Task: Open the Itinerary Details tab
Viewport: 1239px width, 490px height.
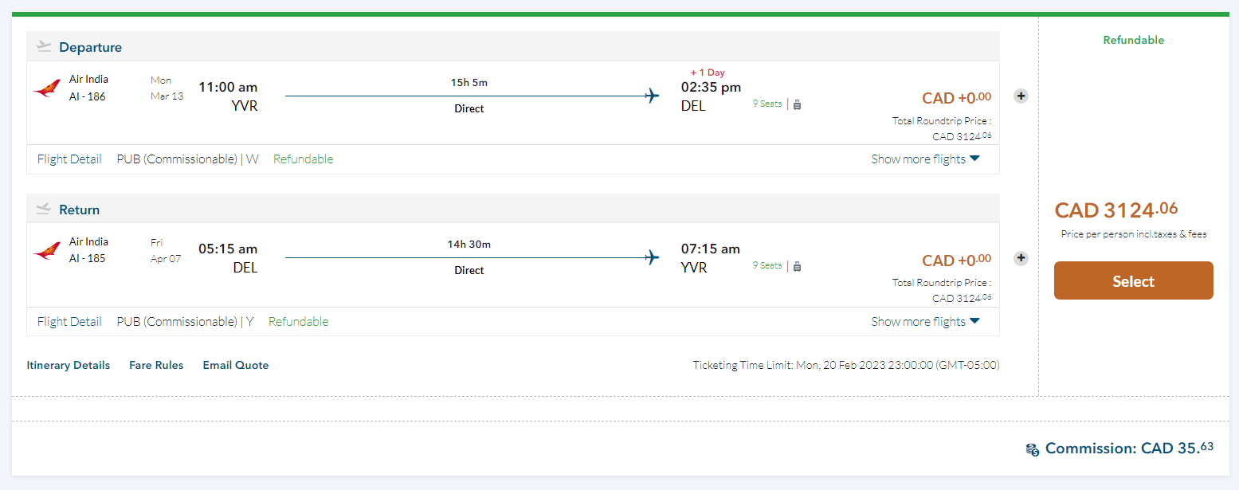Action: [69, 366]
